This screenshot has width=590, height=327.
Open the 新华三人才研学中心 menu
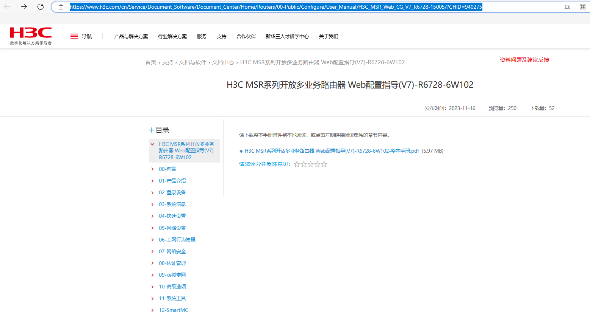(287, 36)
